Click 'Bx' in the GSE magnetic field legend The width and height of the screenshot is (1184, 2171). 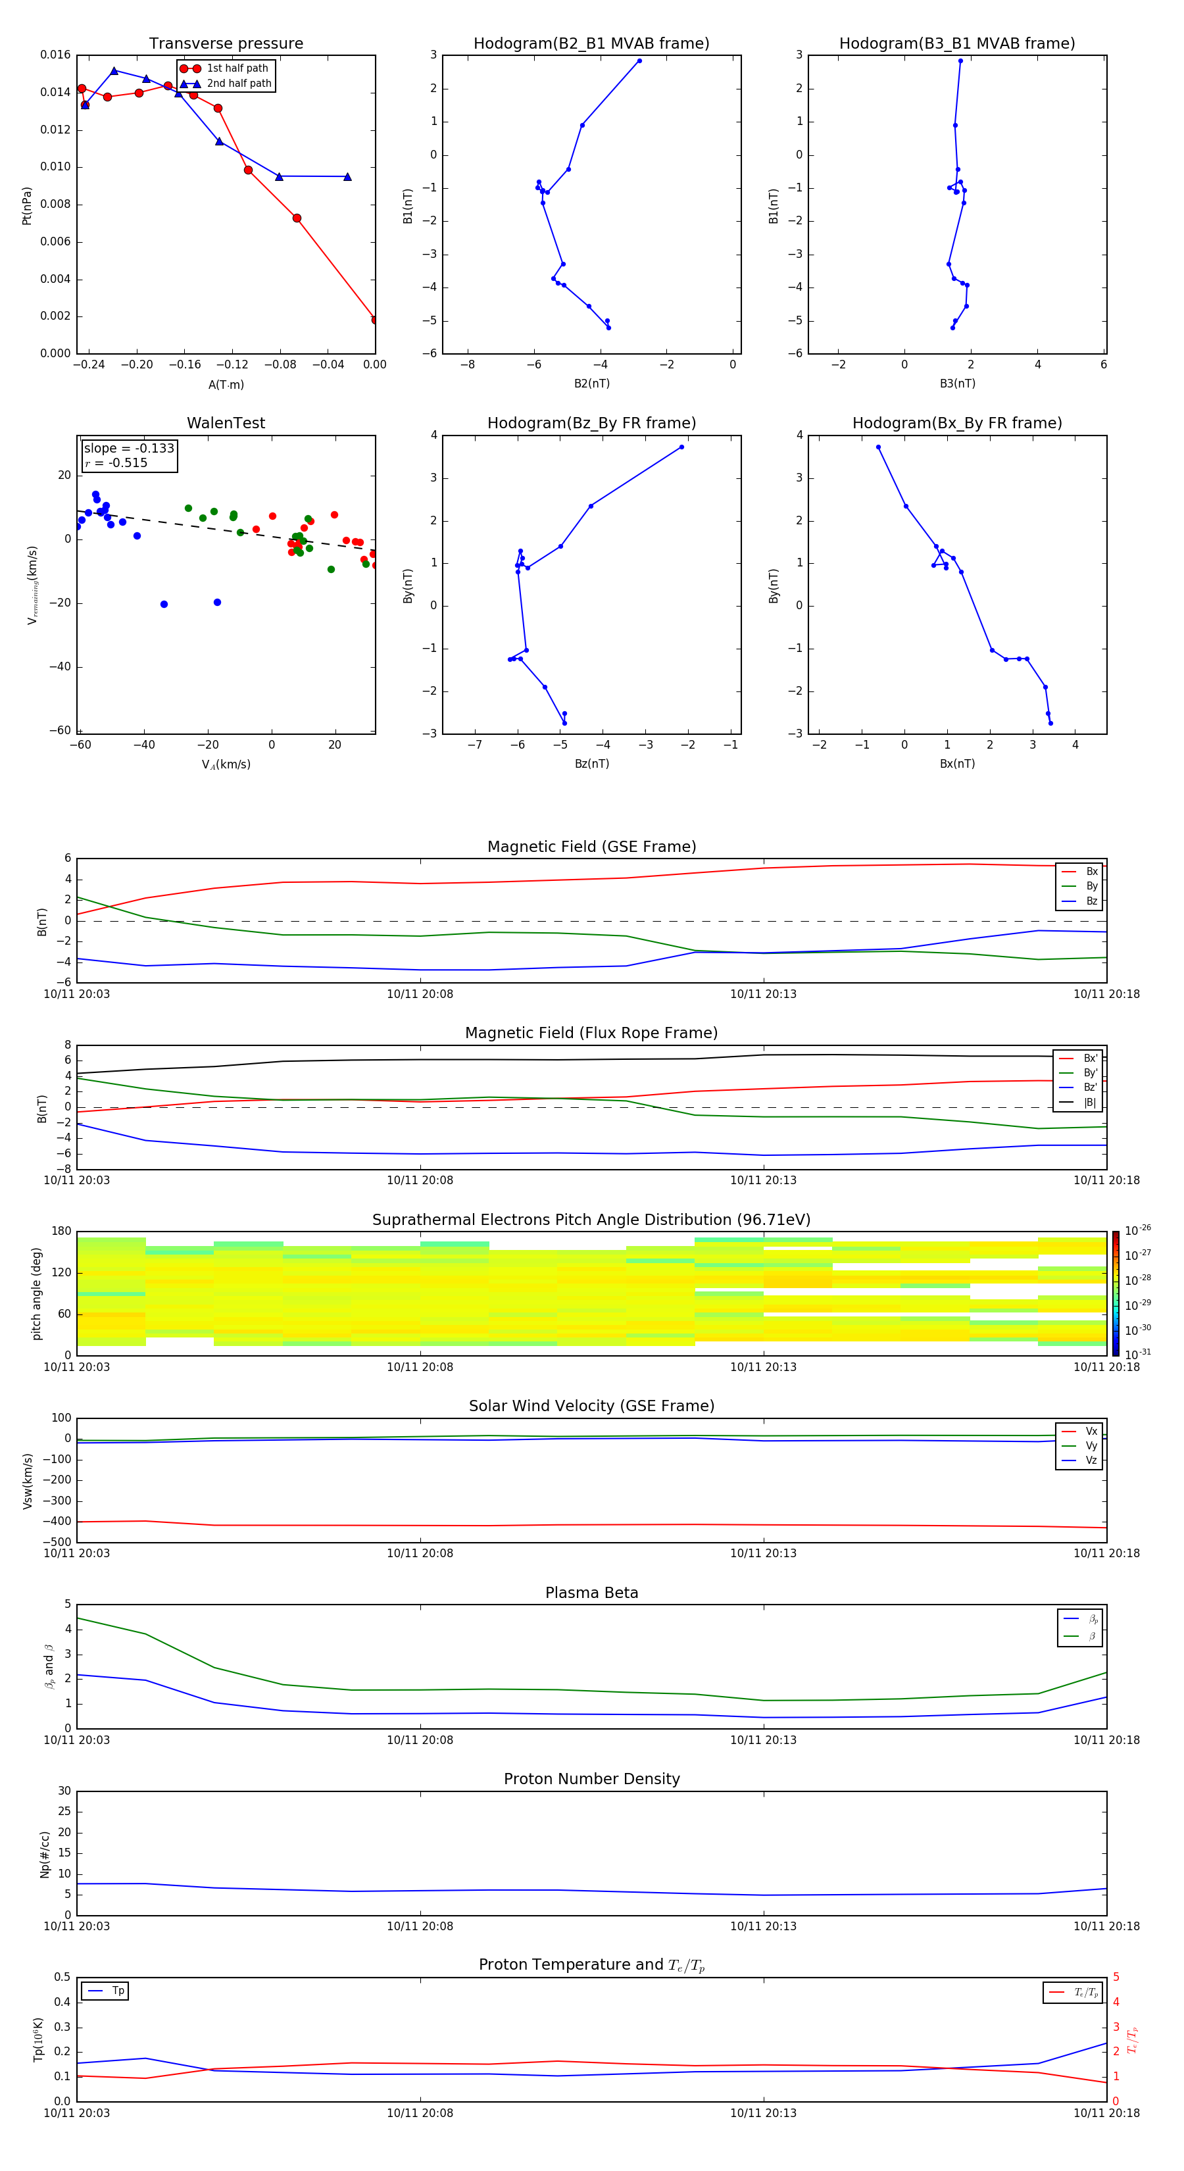pyautogui.click(x=1091, y=872)
